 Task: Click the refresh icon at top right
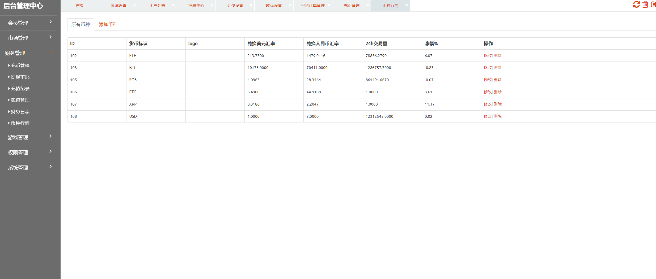[636, 5]
